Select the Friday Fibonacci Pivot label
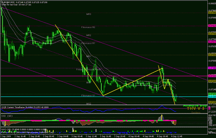 (88, 70)
